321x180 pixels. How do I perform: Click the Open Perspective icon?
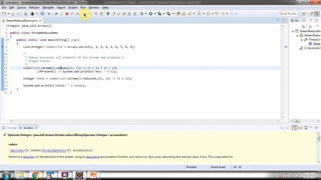pos(303,13)
